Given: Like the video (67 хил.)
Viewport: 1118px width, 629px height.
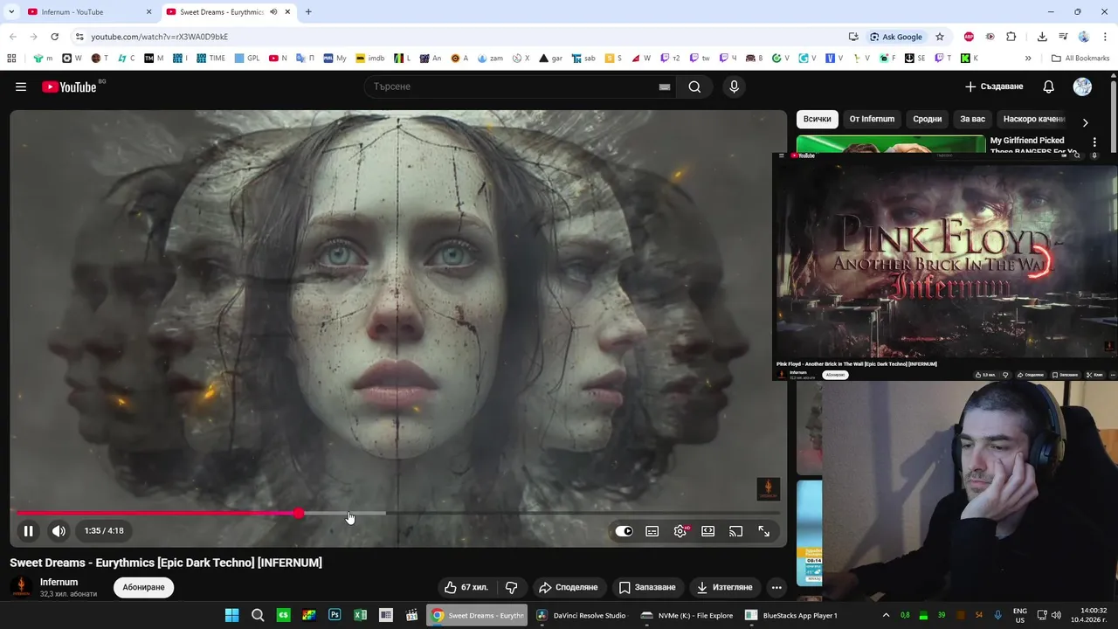Looking at the screenshot, I should pyautogui.click(x=466, y=587).
